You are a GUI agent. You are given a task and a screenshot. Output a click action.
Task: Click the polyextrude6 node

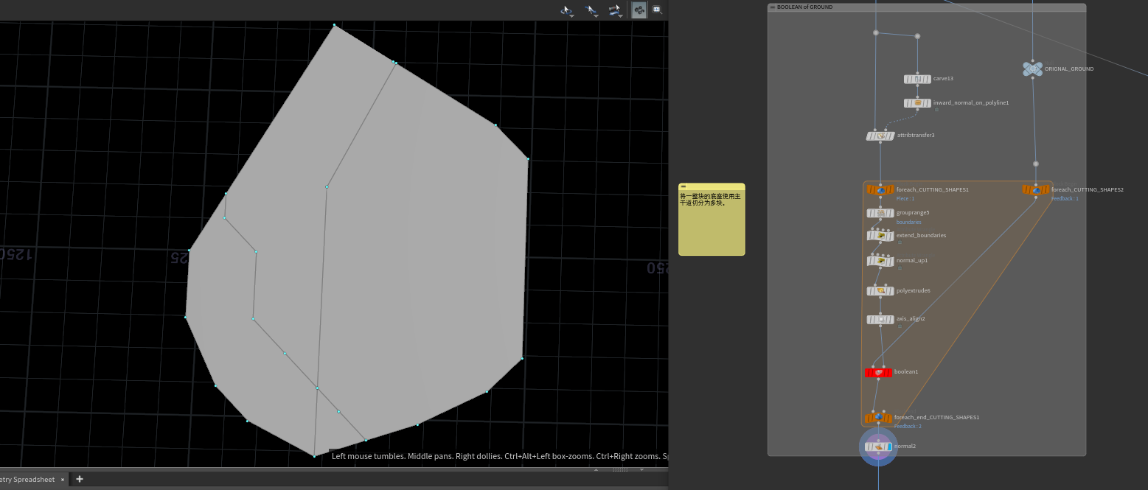tap(880, 291)
